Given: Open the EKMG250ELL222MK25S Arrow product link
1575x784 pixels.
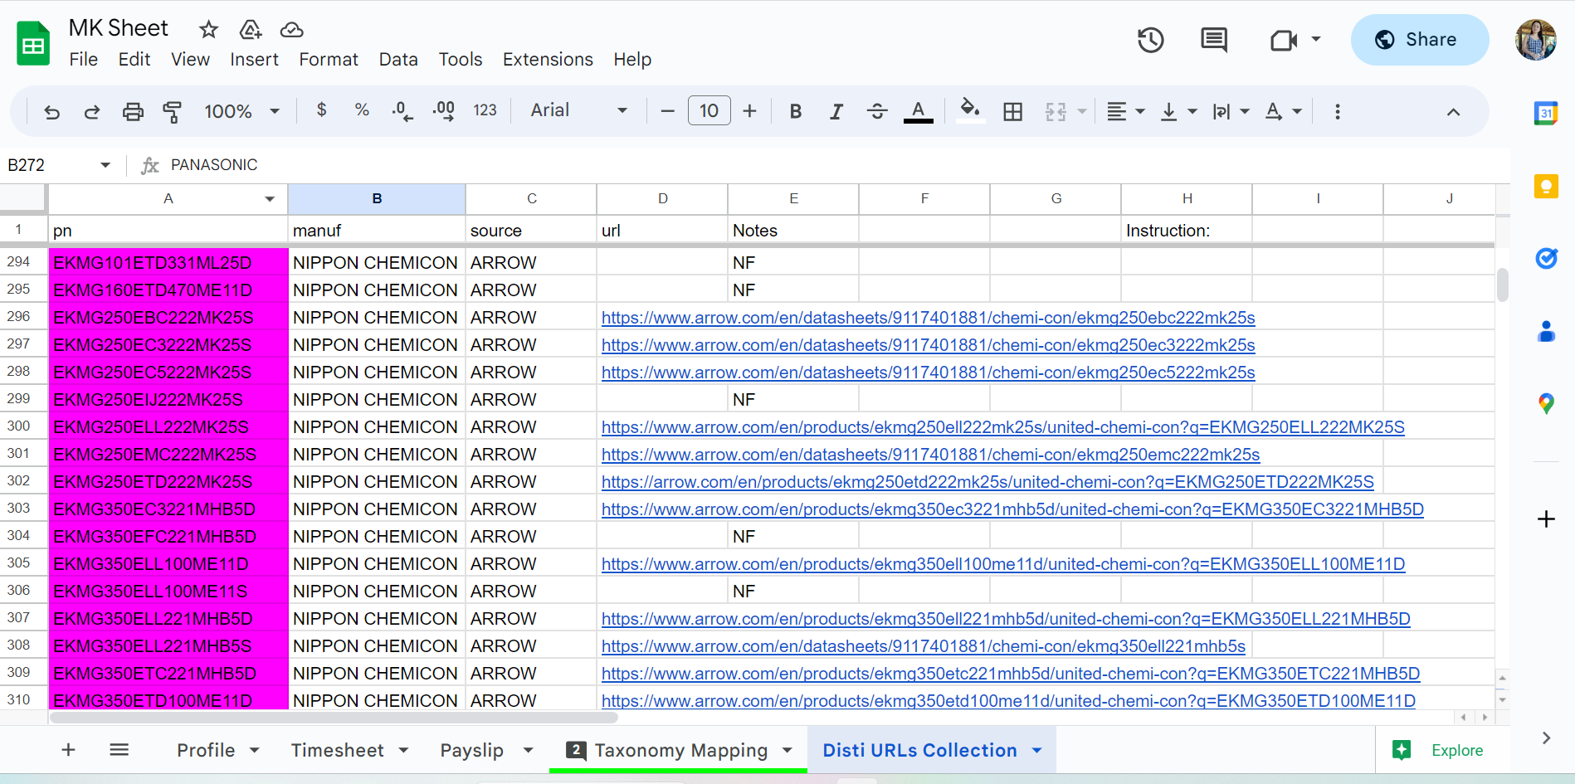Looking at the screenshot, I should (x=1002, y=427).
